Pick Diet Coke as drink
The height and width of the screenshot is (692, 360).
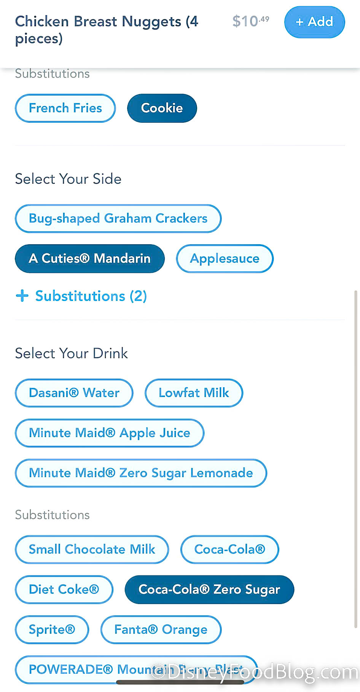64,589
